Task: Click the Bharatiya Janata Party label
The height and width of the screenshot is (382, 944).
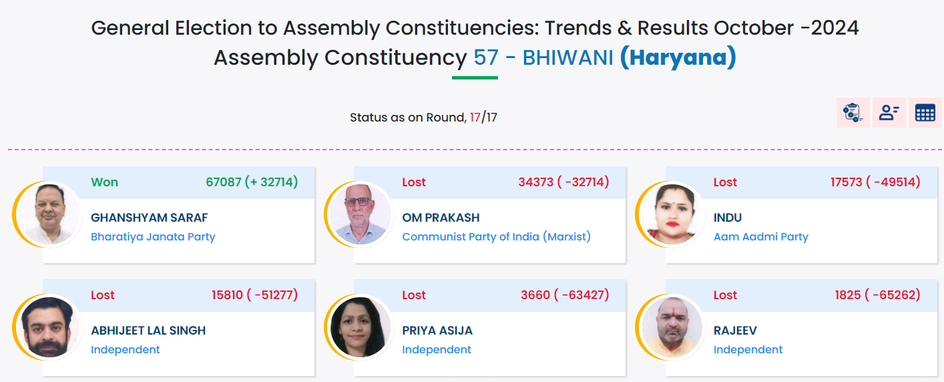Action: (153, 236)
